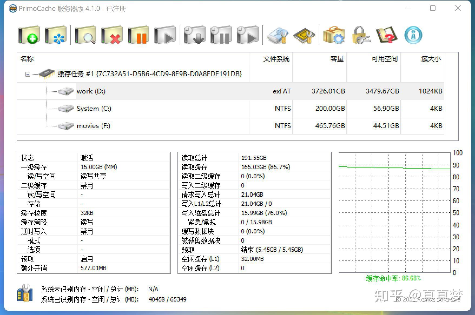Click the cache hit rate graph
Viewport: 475px width, 315px height.
click(394, 213)
